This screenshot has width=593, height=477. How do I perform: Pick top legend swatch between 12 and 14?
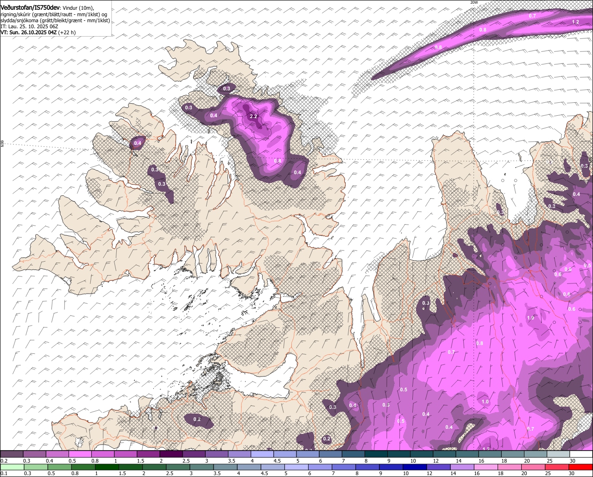[x=444, y=454]
